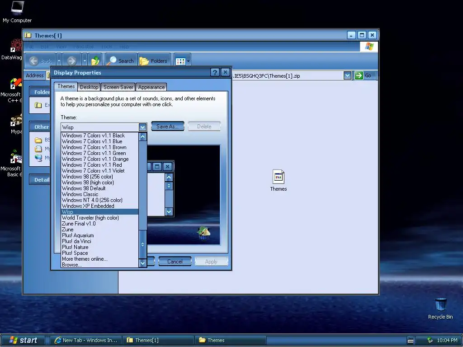
Task: Switch to Themes folder taskbar item
Action: pos(230,340)
